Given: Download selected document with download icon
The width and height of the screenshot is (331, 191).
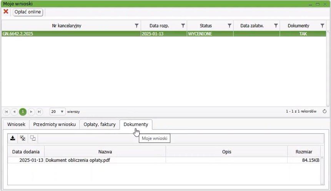Looking at the screenshot, I should pos(13,138).
